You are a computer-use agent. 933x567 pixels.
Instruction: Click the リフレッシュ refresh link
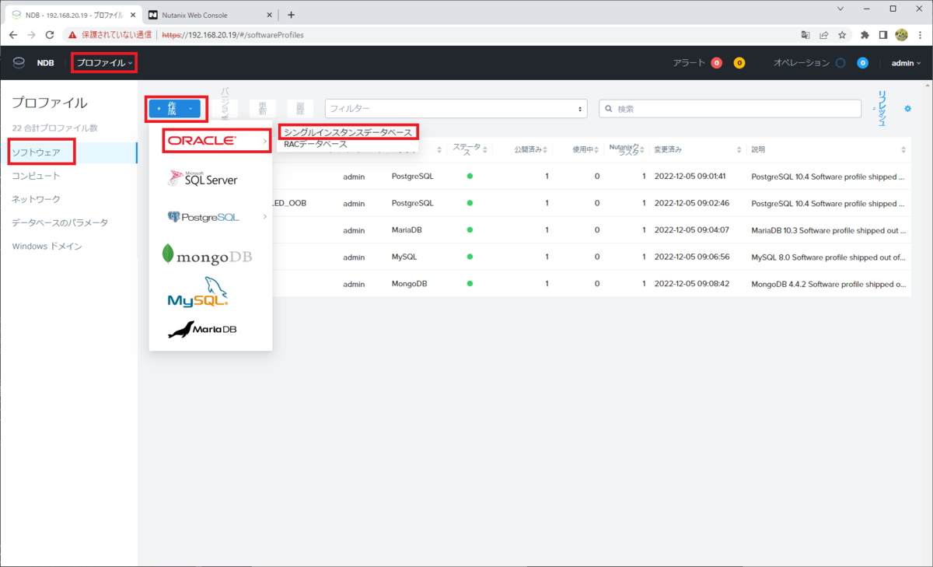(882, 108)
